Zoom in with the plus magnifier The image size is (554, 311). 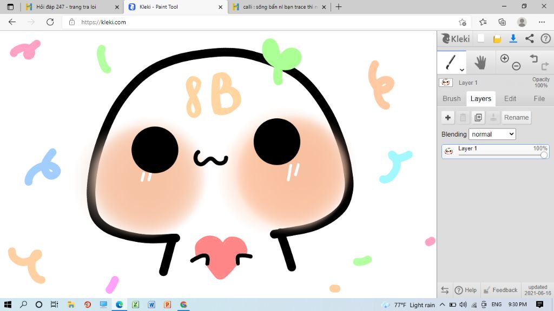505,58
